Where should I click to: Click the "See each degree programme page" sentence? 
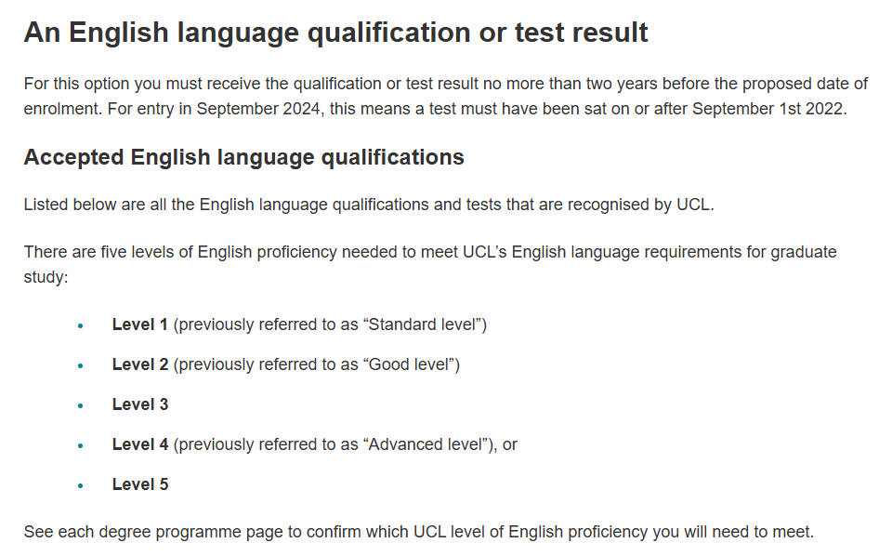click(x=419, y=531)
